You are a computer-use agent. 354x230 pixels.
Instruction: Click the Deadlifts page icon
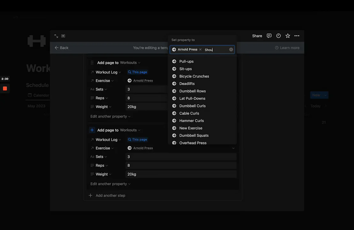point(174,83)
